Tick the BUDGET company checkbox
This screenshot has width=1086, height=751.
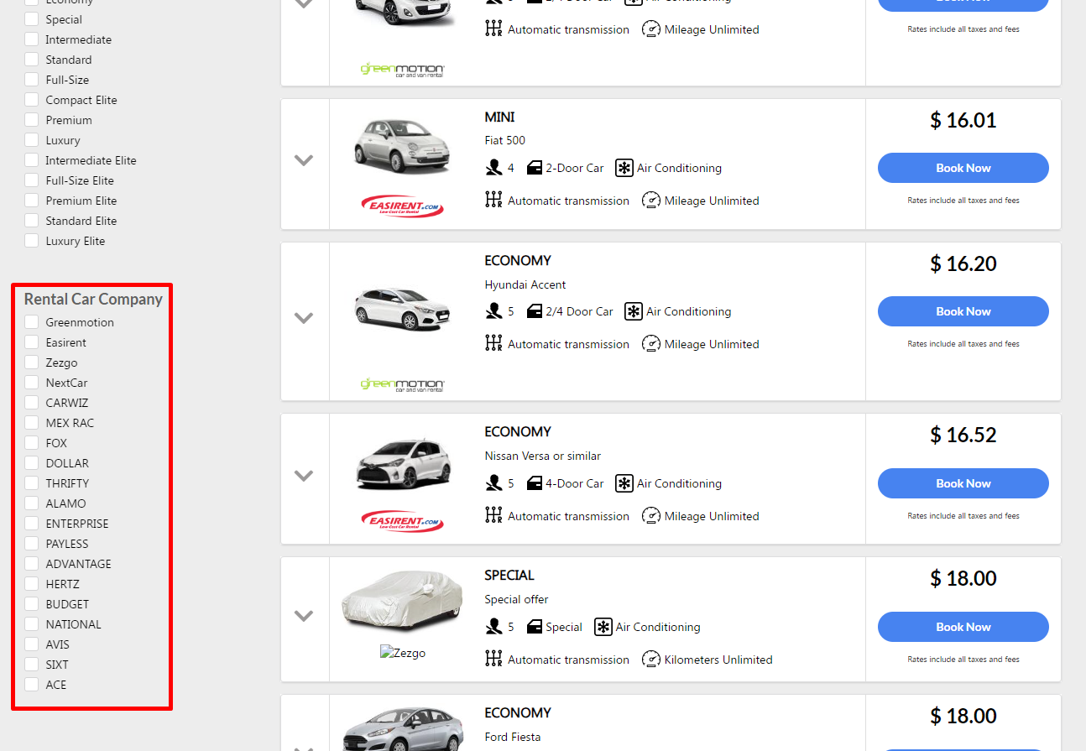(x=31, y=604)
